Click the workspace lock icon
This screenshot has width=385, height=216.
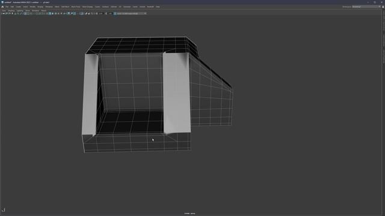pos(383,7)
